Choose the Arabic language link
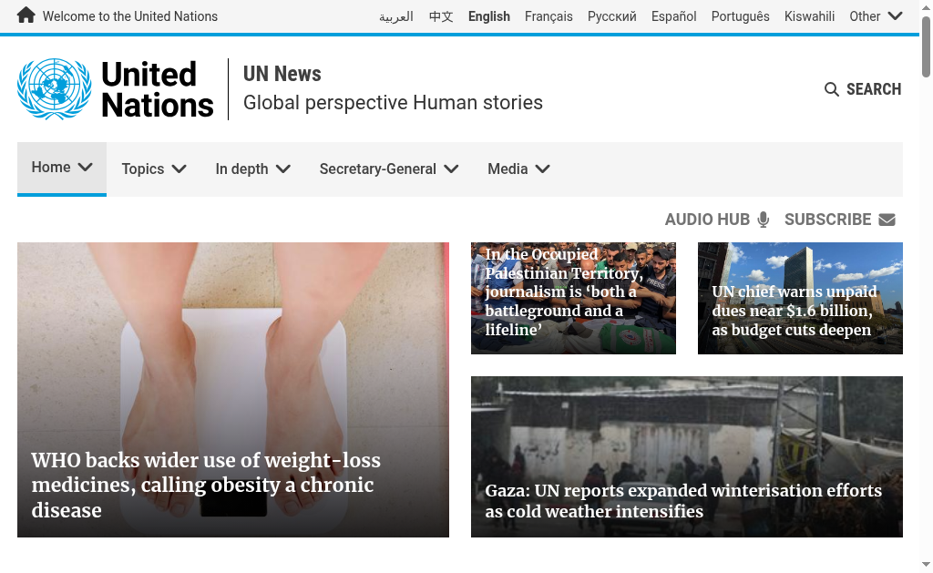Image resolution: width=933 pixels, height=573 pixels. 396,16
